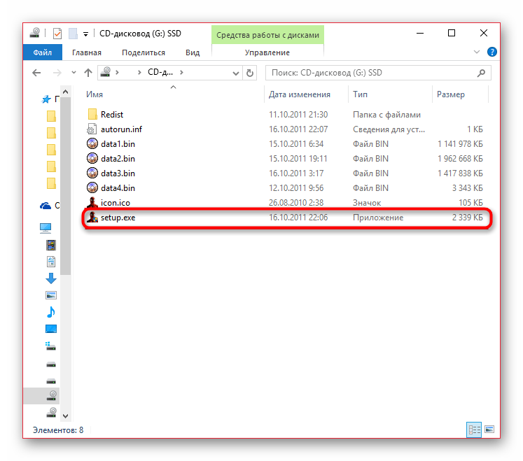The image size is (523, 461).
Task: Open Help via the blue question mark
Action: coord(492,52)
